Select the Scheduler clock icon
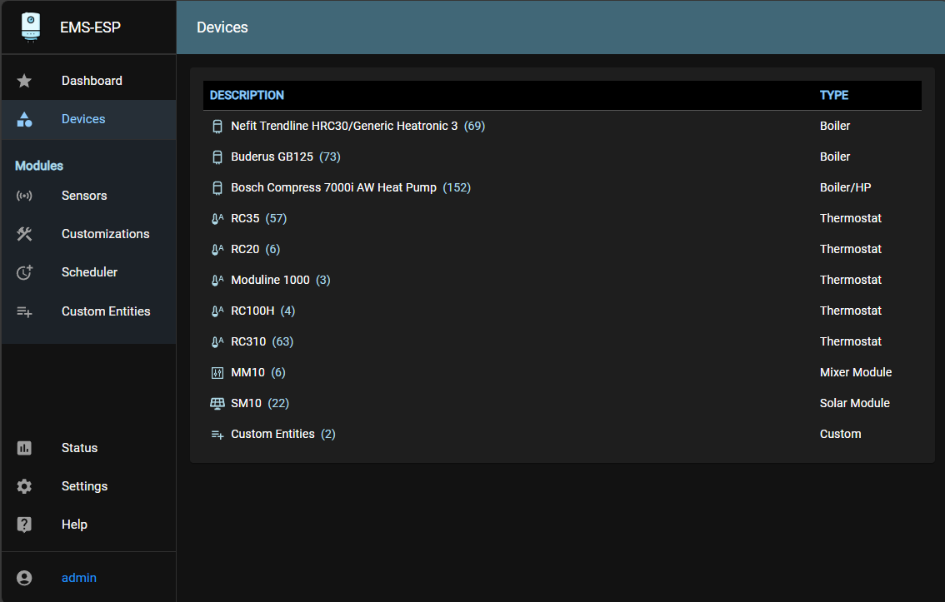The width and height of the screenshot is (945, 602). [23, 271]
